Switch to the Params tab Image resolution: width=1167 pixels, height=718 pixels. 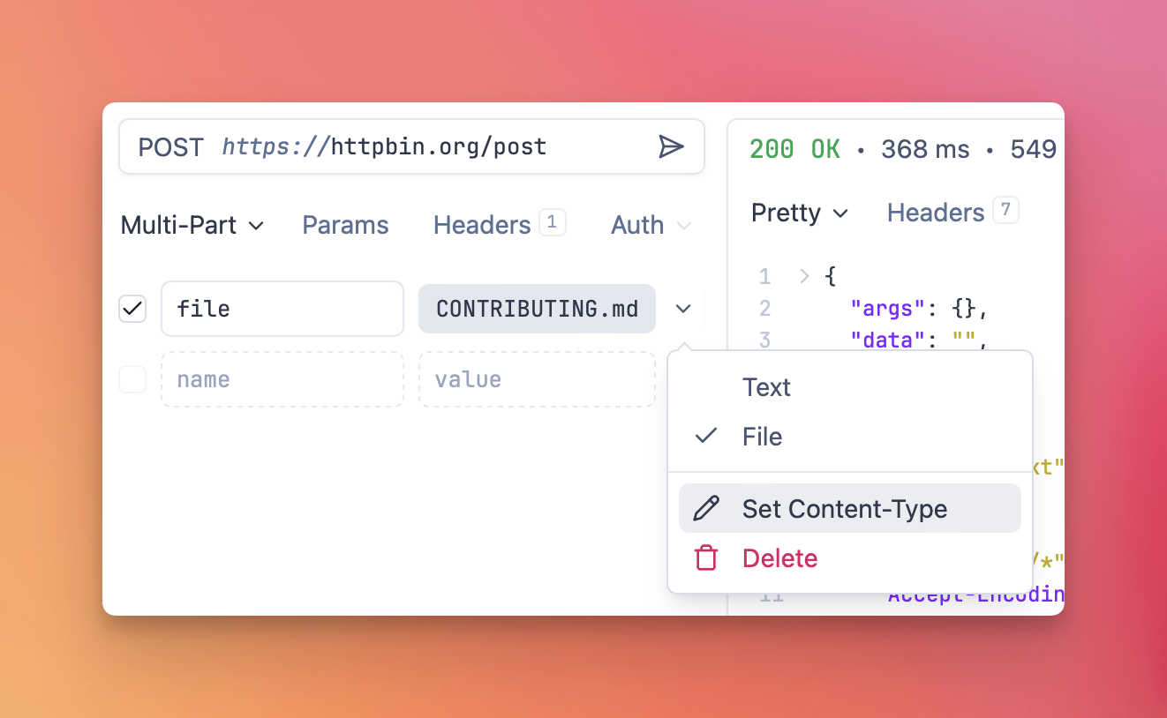pos(345,226)
